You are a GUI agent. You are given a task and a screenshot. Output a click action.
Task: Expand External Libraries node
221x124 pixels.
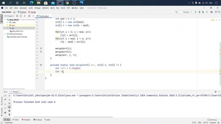[x=5, y=34]
